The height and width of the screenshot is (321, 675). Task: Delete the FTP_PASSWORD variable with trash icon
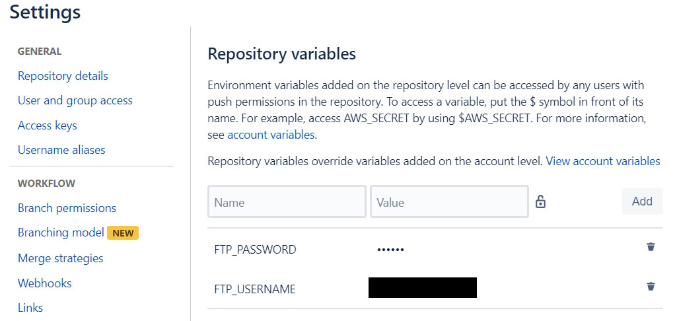[651, 246]
